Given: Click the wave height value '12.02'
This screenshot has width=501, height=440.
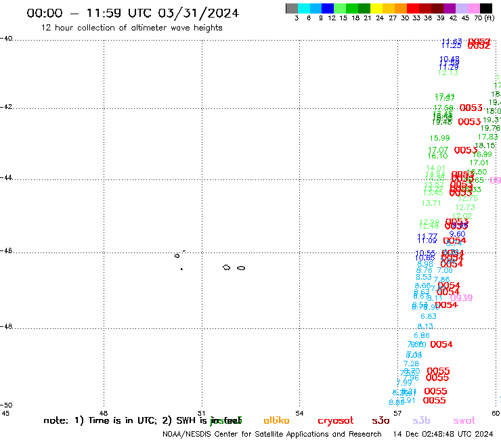Looking at the screenshot, I should tap(462, 216).
